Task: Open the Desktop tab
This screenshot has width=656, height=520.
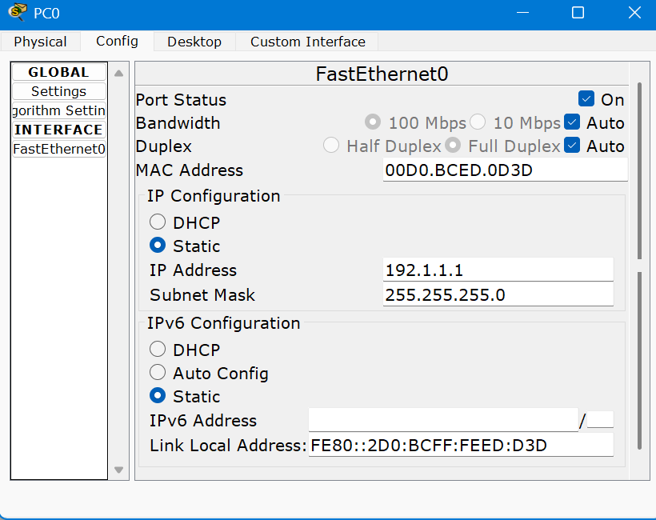Action: click(194, 42)
